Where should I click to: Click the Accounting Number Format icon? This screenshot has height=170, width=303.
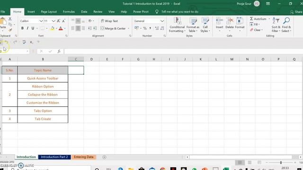(x=137, y=28)
